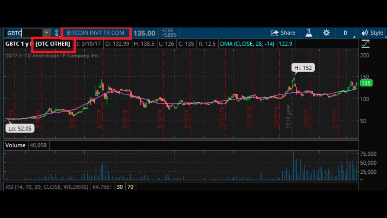The image size is (387, 218).
Task: Click the H: 138.5 high value
Action: (x=144, y=44)
